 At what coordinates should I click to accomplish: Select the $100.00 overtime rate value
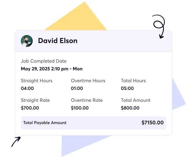tap(80, 108)
